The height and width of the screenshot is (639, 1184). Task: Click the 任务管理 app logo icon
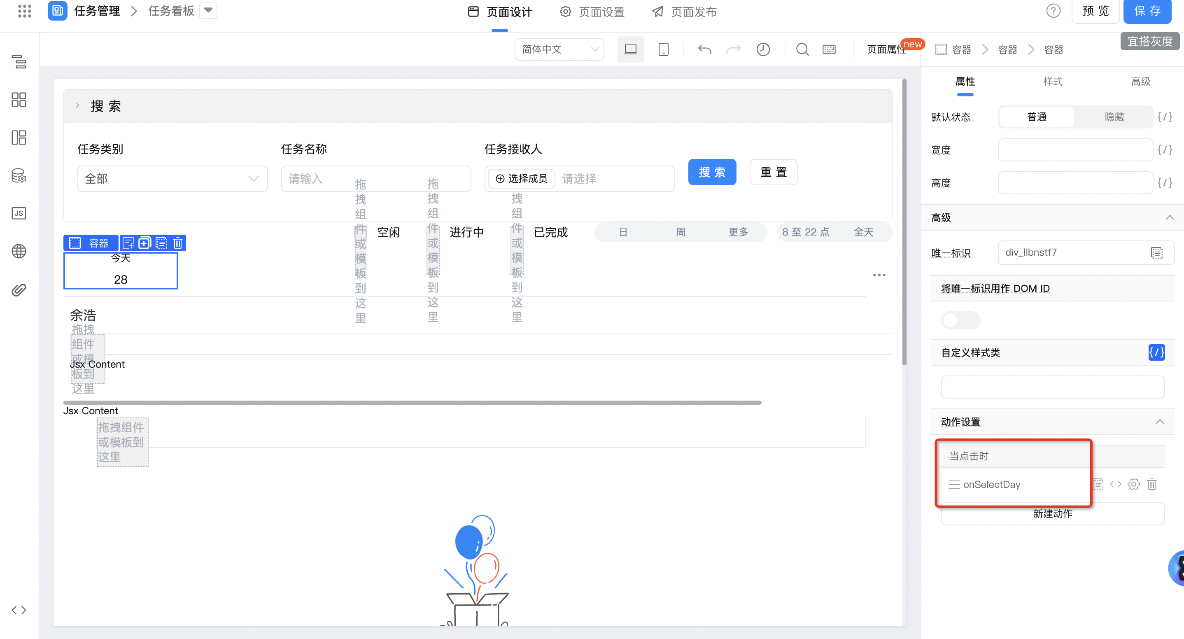[58, 11]
